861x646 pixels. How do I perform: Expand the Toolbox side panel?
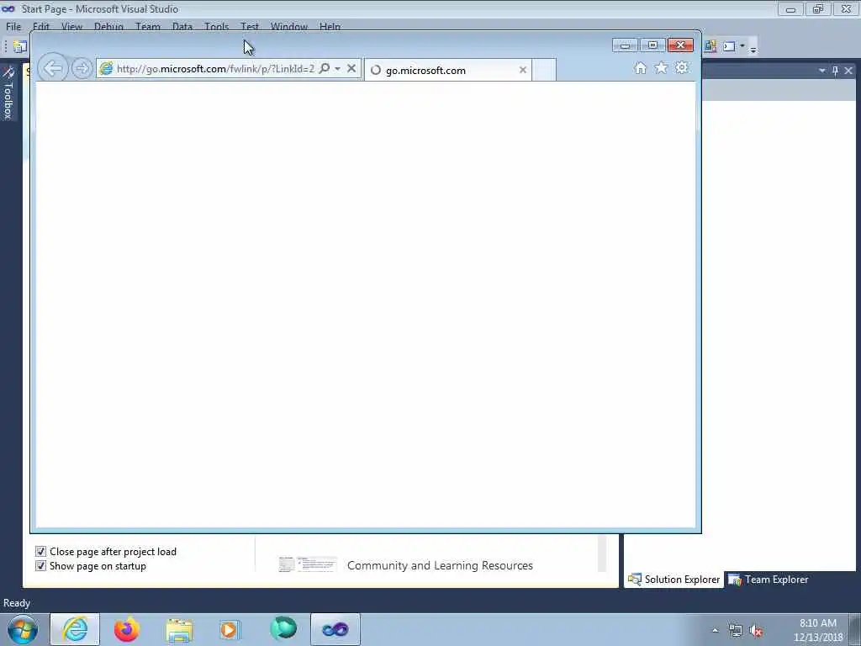(8, 93)
